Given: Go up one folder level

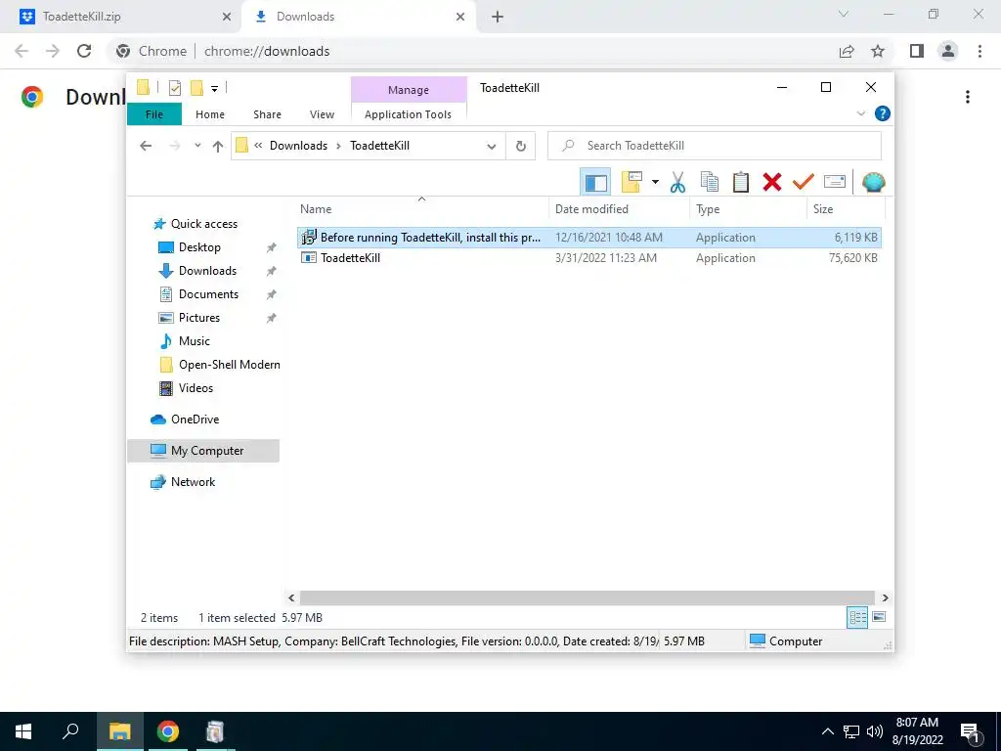Looking at the screenshot, I should pyautogui.click(x=218, y=147).
